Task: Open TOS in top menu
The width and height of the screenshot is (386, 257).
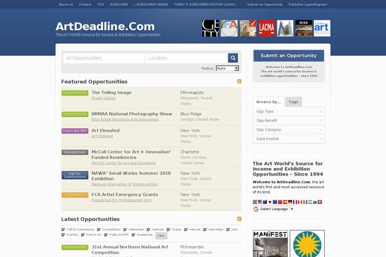Action: pyautogui.click(x=100, y=4)
